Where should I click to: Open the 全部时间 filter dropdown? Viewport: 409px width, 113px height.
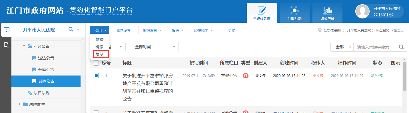154,47
